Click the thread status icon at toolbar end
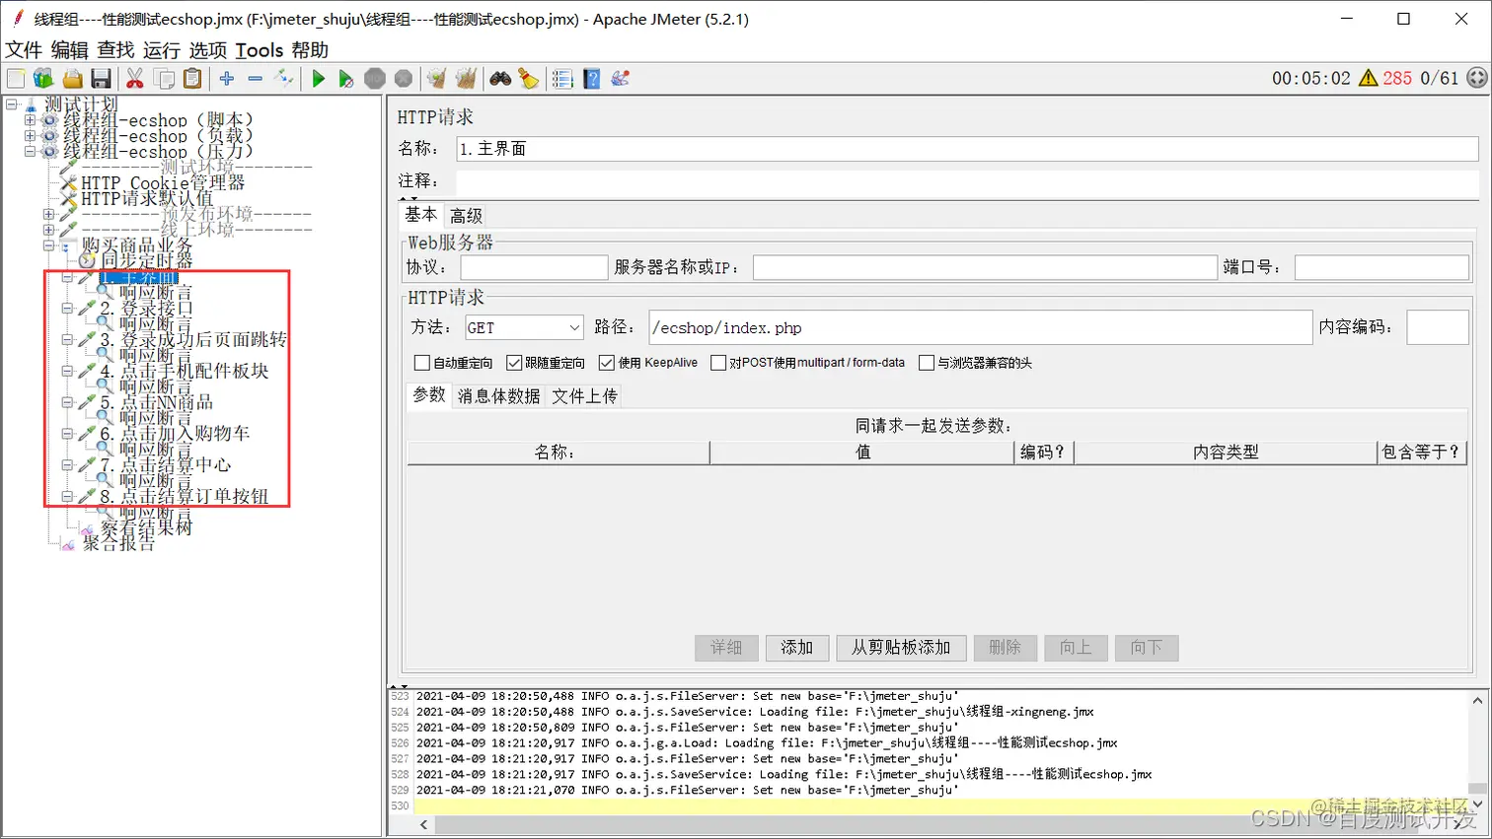1492x839 pixels. click(x=1477, y=78)
